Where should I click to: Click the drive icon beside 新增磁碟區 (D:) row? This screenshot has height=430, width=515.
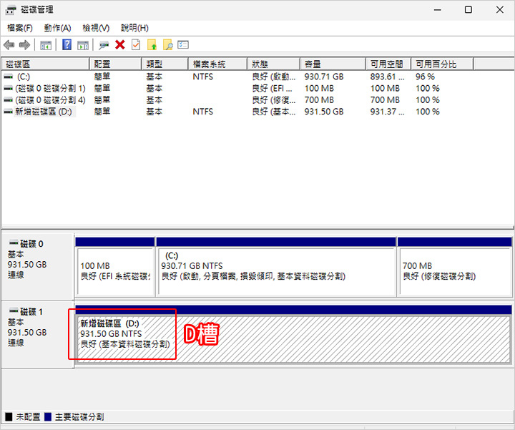click(x=8, y=112)
